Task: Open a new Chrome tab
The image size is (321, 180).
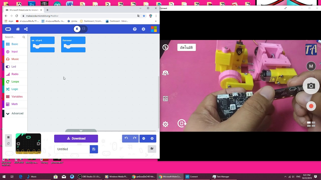Action: [x=47, y=10]
